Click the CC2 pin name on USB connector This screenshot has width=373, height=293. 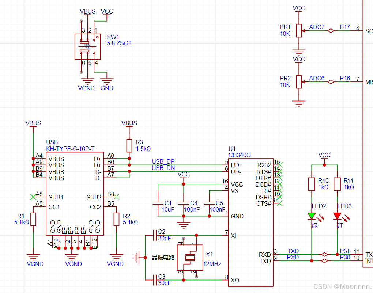(96, 207)
